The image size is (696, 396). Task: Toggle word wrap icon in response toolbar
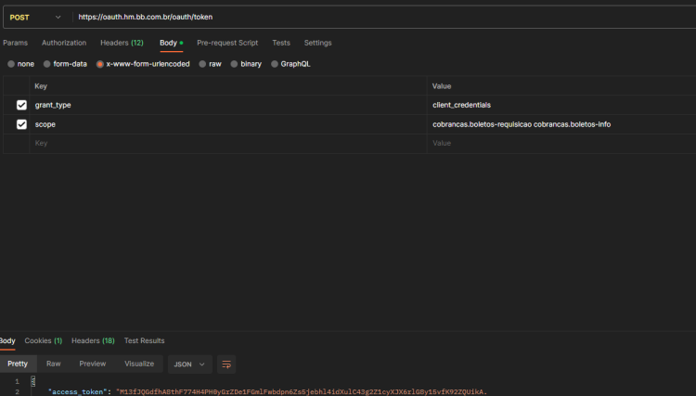point(226,364)
